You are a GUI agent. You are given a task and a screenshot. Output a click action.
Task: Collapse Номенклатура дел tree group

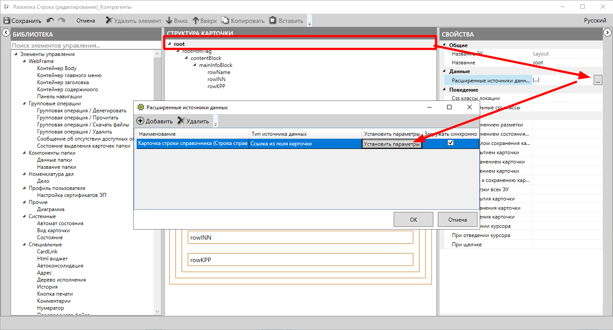[24, 174]
